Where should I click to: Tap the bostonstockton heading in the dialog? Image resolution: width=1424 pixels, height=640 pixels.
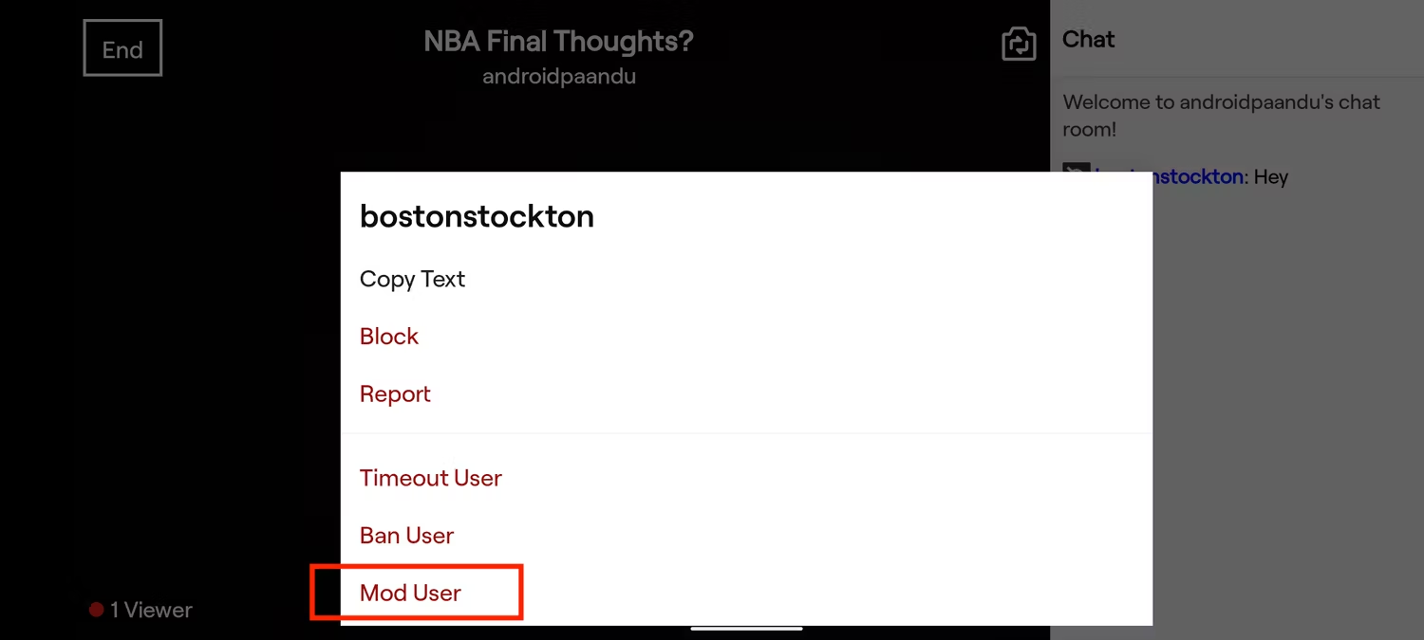click(477, 216)
